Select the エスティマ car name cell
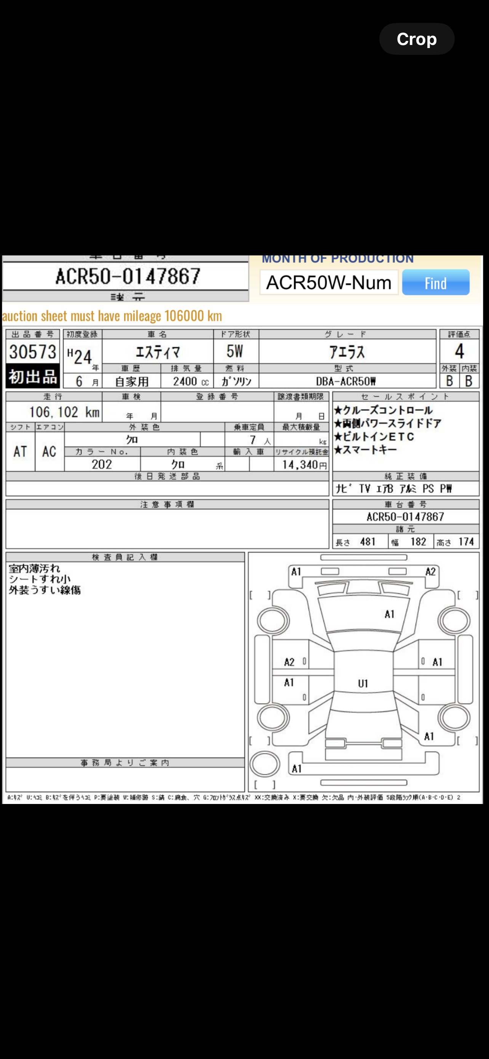Image resolution: width=489 pixels, height=1059 pixels. 158,352
